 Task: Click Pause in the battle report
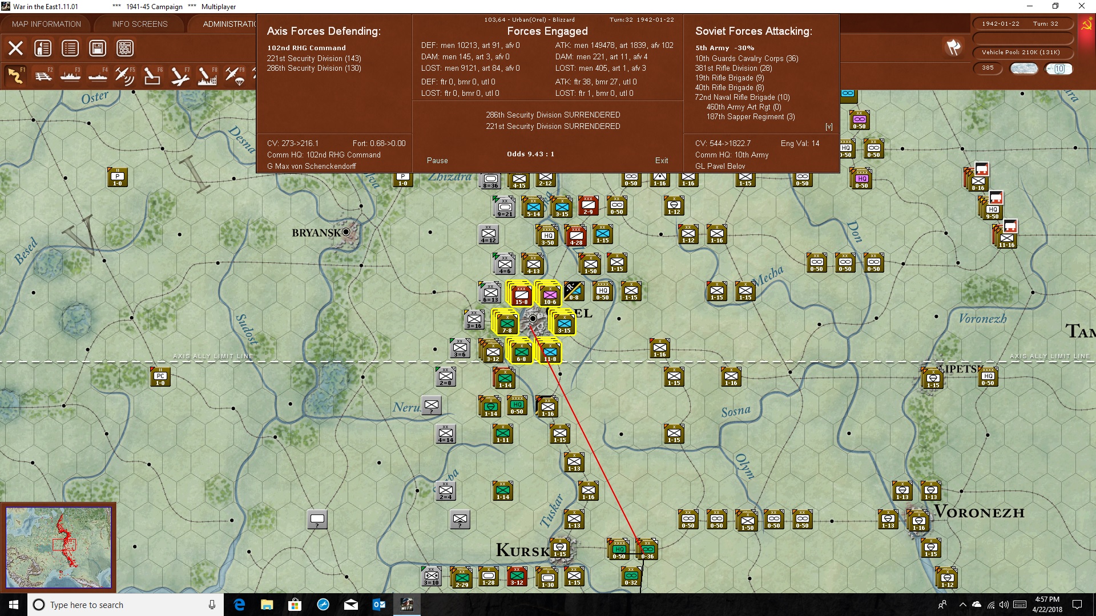click(x=437, y=160)
